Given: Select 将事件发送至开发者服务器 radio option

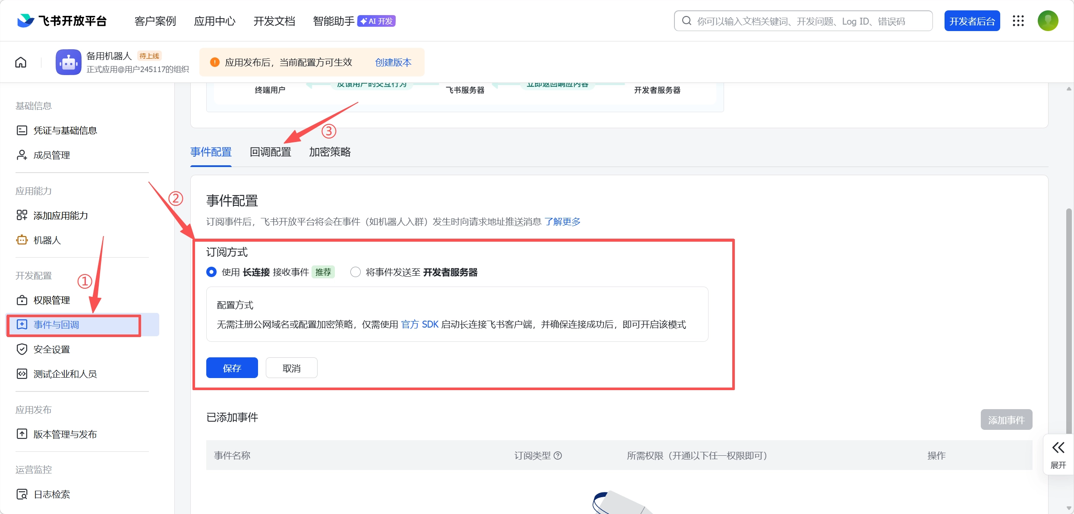Looking at the screenshot, I should pos(356,272).
